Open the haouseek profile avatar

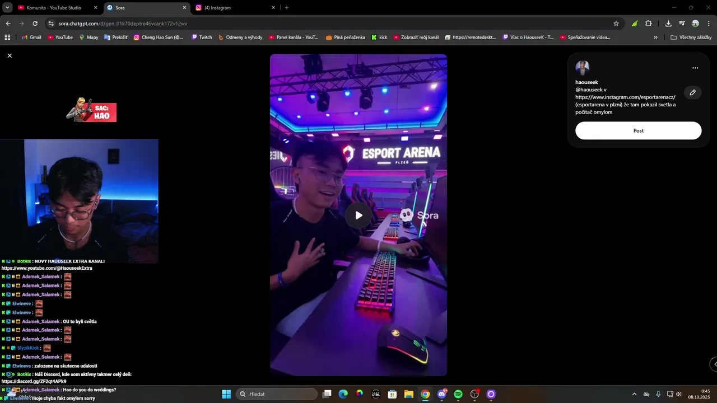click(x=583, y=68)
